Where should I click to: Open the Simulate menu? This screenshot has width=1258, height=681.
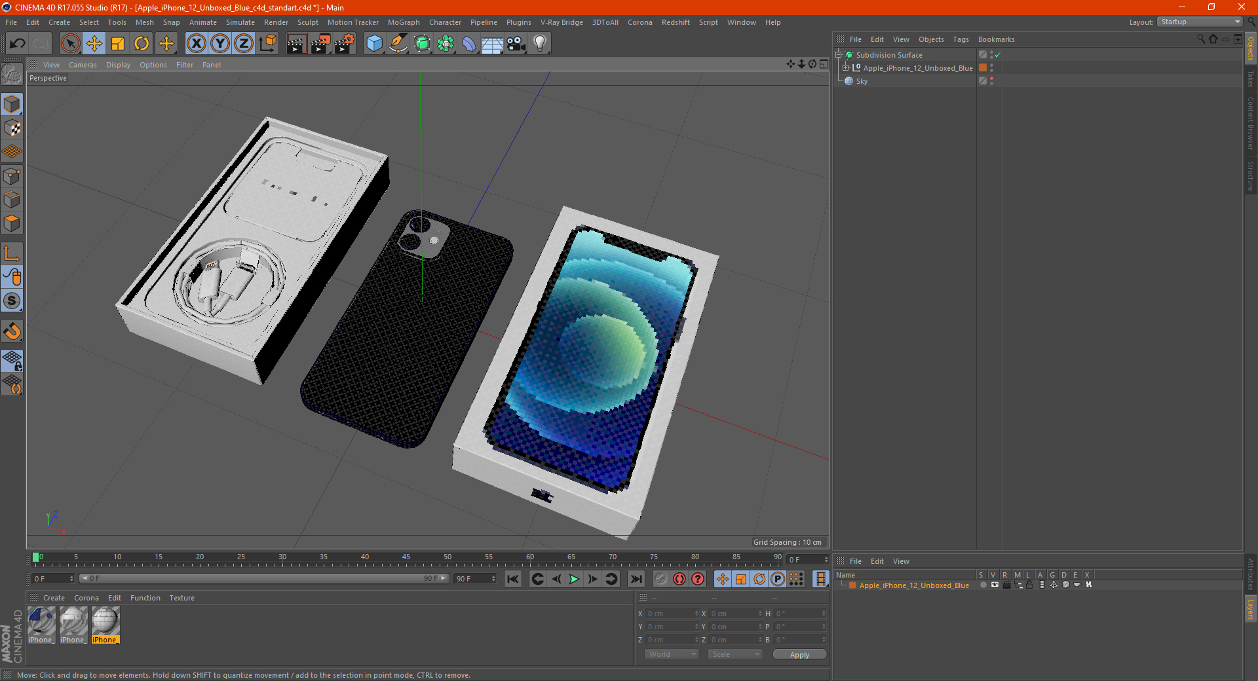click(x=240, y=22)
